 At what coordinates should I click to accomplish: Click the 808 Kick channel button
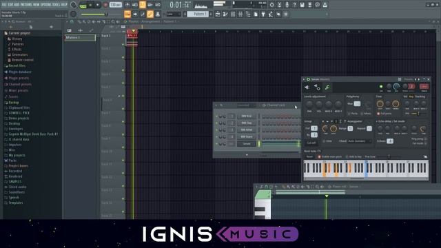click(247, 116)
